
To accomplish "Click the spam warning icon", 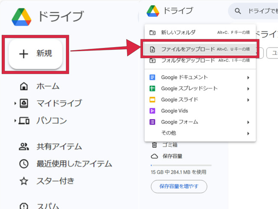I will point(24,206).
